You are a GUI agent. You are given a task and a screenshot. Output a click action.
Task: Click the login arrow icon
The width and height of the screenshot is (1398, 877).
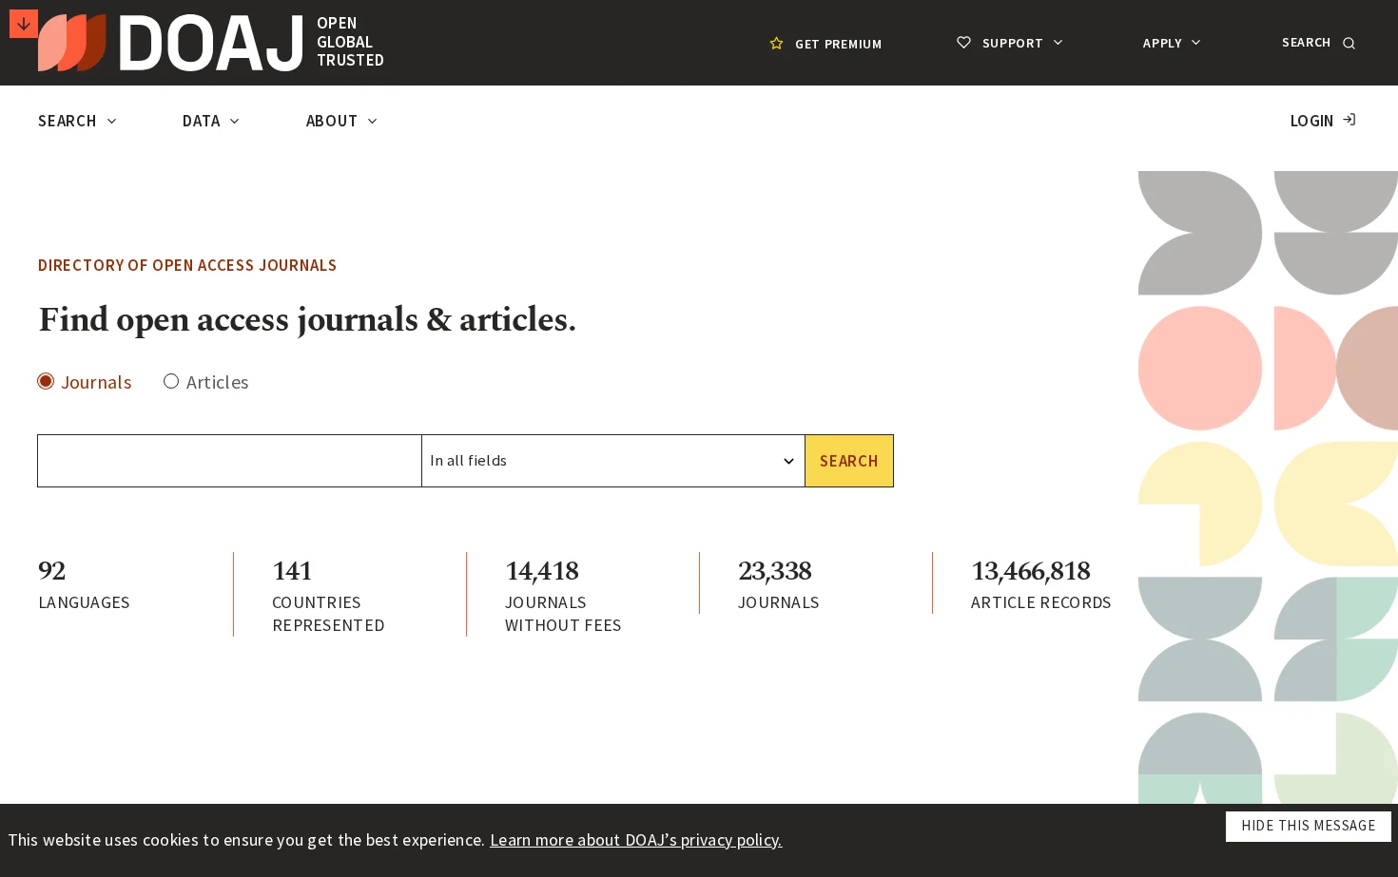[x=1349, y=120]
